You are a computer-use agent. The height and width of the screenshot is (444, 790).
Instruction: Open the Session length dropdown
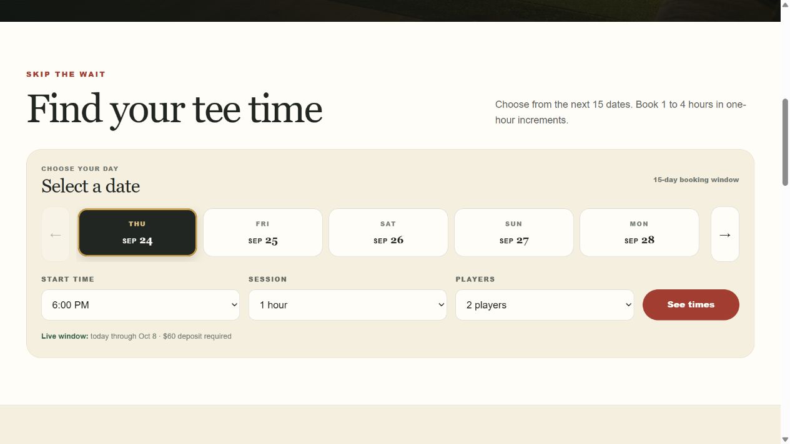coord(348,305)
